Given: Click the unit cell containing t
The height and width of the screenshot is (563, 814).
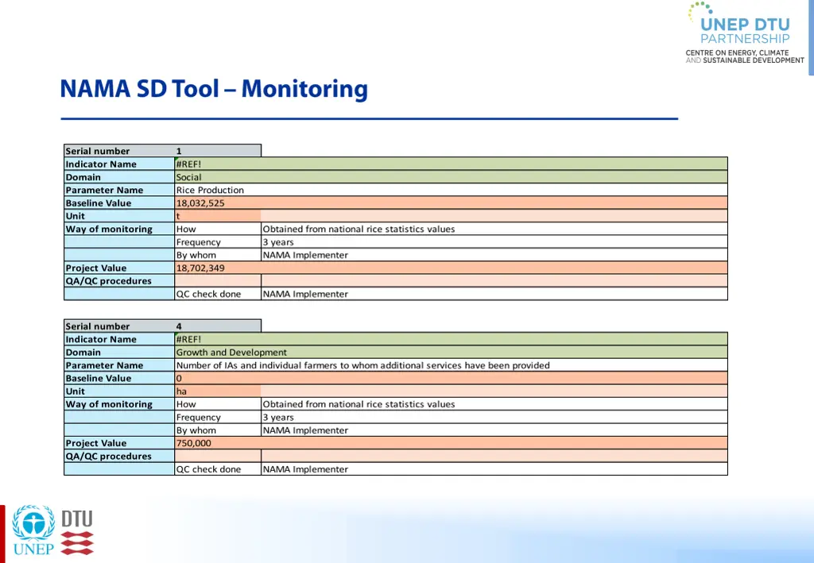Looking at the screenshot, I should 218,216.
